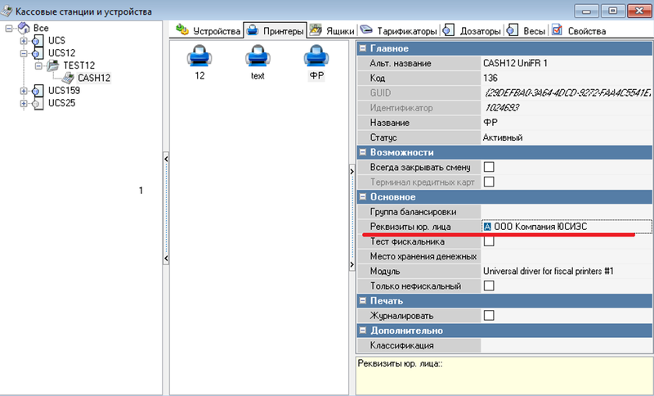The image size is (654, 396).
Task: Toggle Журналировать checkbox
Action: 489,316
